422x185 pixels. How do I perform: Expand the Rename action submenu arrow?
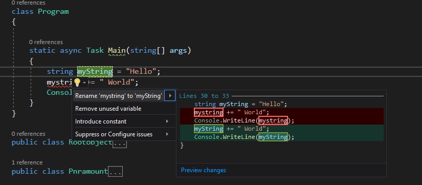point(170,96)
